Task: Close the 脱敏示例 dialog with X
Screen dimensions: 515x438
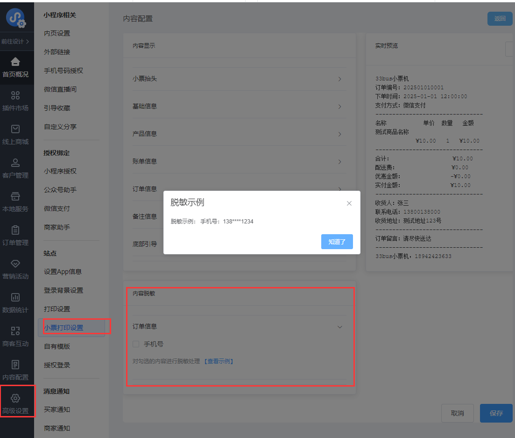Action: [349, 203]
